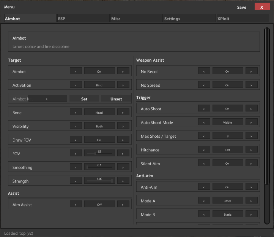The height and width of the screenshot is (237, 274).
Task: Click the Unset button for Aimbot key
Action: 116,99
